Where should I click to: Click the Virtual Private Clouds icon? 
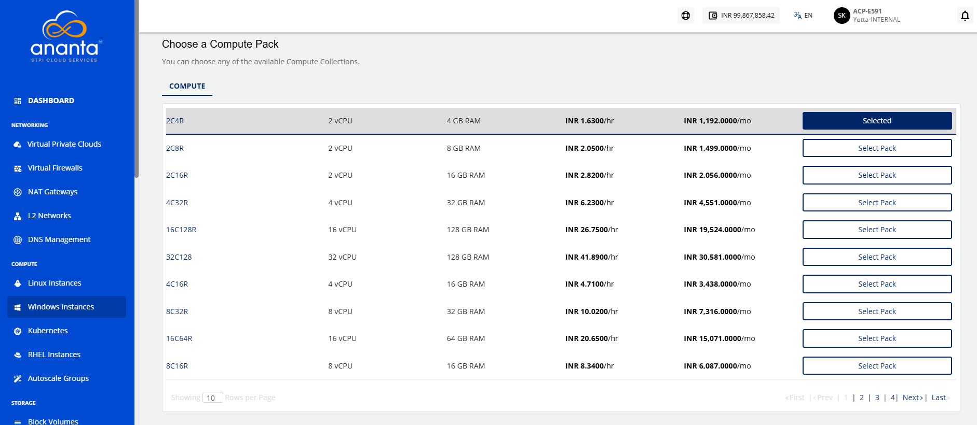[x=18, y=145]
